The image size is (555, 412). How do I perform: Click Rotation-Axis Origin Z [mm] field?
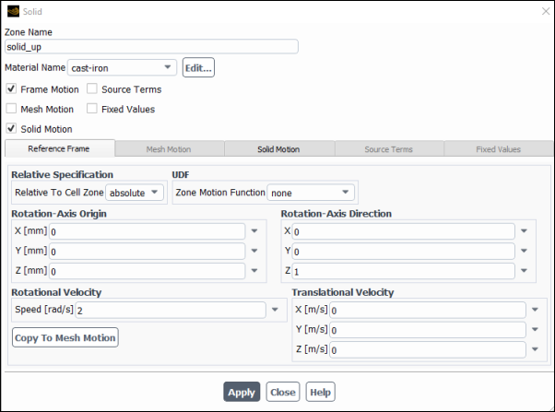click(147, 271)
